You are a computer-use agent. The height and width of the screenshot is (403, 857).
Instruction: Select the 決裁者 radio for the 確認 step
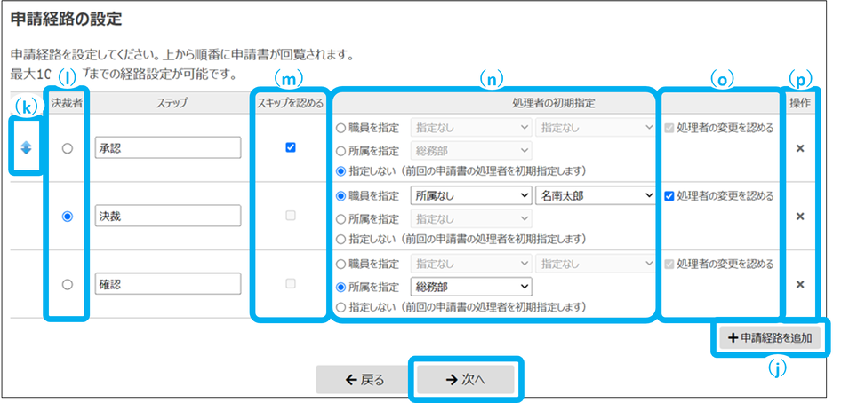coord(67,284)
